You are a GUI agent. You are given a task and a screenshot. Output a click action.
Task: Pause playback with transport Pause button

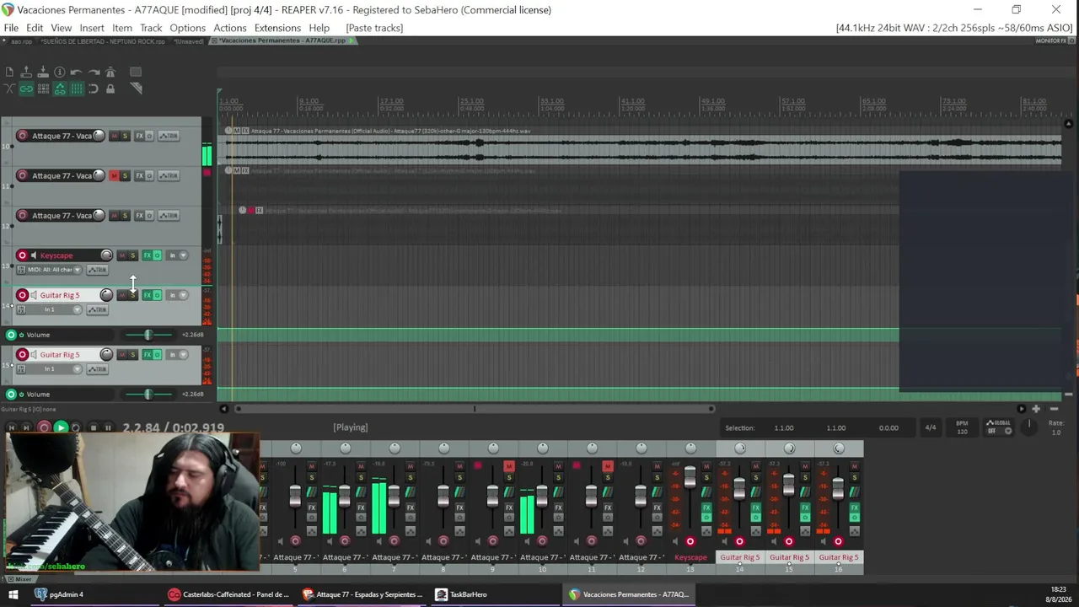point(108,428)
